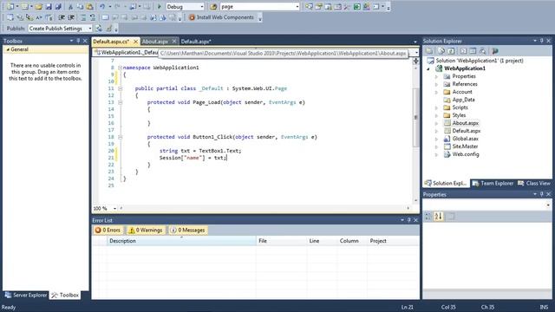555x312 pixels.
Task: Expand the Scripts folder in Solution Explorer
Action: 436,107
